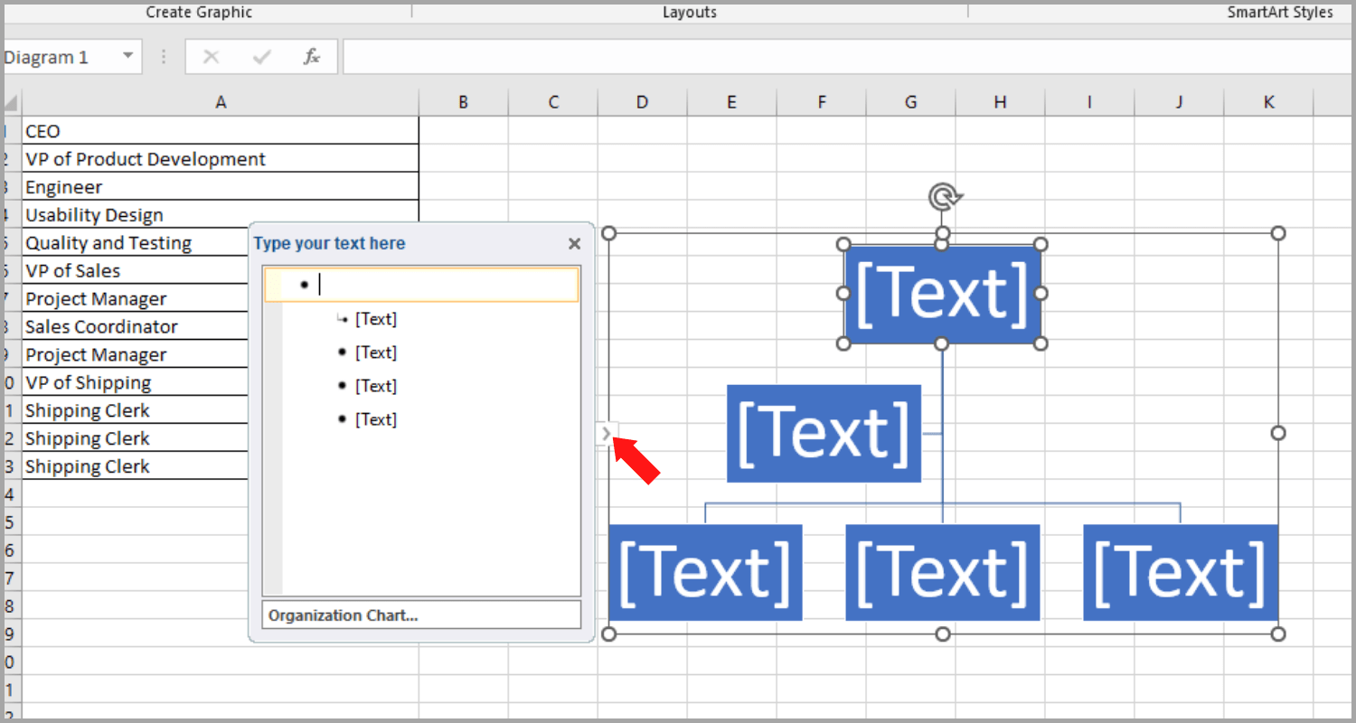Click the rotation handle above the top [Text] shape
Screen dimensions: 1356x723
coord(946,194)
